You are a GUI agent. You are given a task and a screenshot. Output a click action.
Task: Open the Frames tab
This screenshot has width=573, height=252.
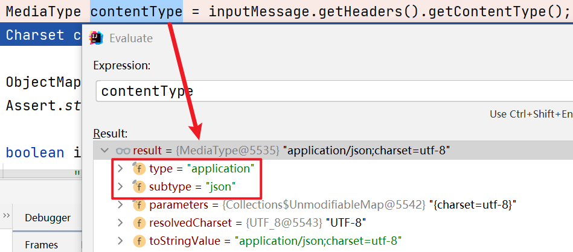[x=41, y=244]
